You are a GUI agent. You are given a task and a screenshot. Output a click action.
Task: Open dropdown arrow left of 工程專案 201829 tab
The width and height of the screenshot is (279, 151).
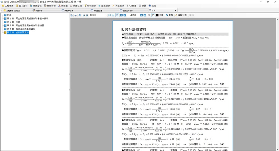point(2,11)
